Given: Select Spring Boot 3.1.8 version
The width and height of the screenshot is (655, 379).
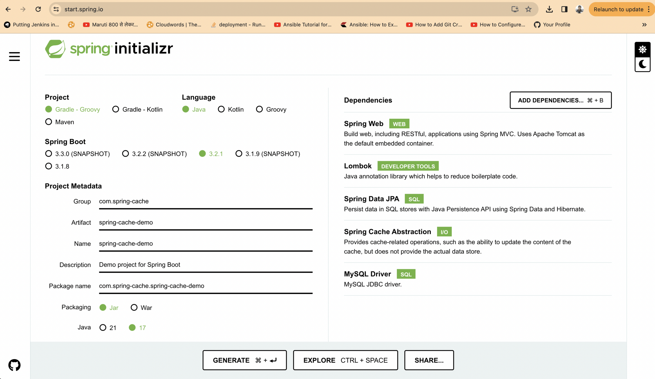Looking at the screenshot, I should 49,166.
